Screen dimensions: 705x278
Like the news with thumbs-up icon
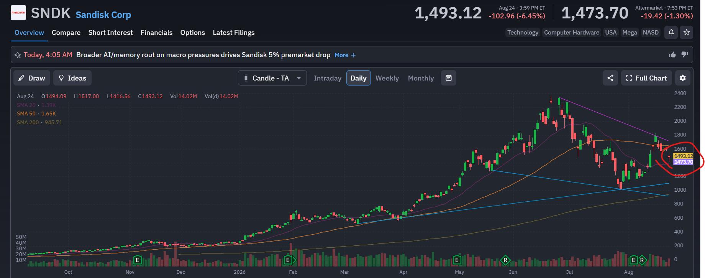tap(672, 55)
